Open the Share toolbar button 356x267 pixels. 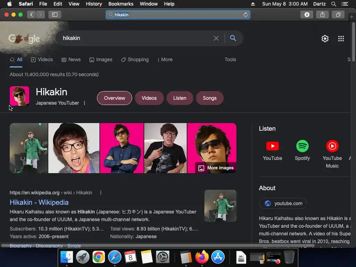(322, 15)
